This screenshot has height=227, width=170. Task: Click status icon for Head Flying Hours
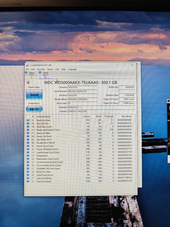click(28, 175)
